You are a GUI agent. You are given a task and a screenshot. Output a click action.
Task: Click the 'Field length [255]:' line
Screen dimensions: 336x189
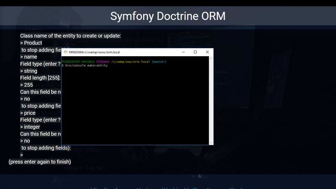pyautogui.click(x=40, y=78)
